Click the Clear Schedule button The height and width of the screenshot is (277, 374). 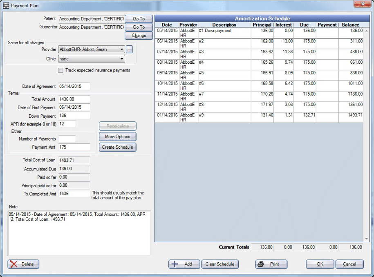tap(220, 264)
